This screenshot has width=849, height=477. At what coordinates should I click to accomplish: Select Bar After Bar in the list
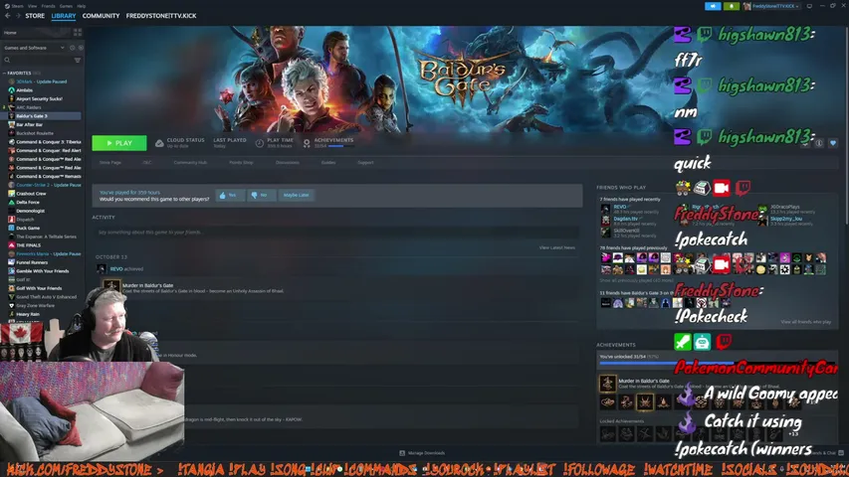(x=29, y=124)
